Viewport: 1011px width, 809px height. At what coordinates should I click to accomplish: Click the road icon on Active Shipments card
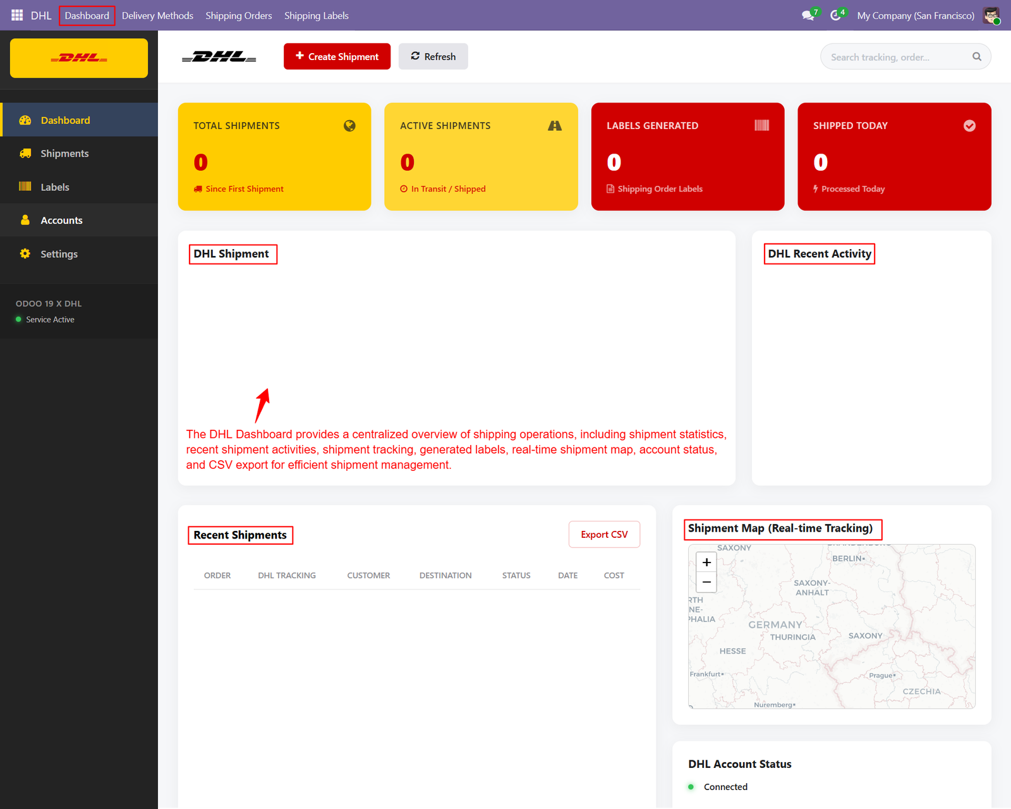tap(555, 126)
